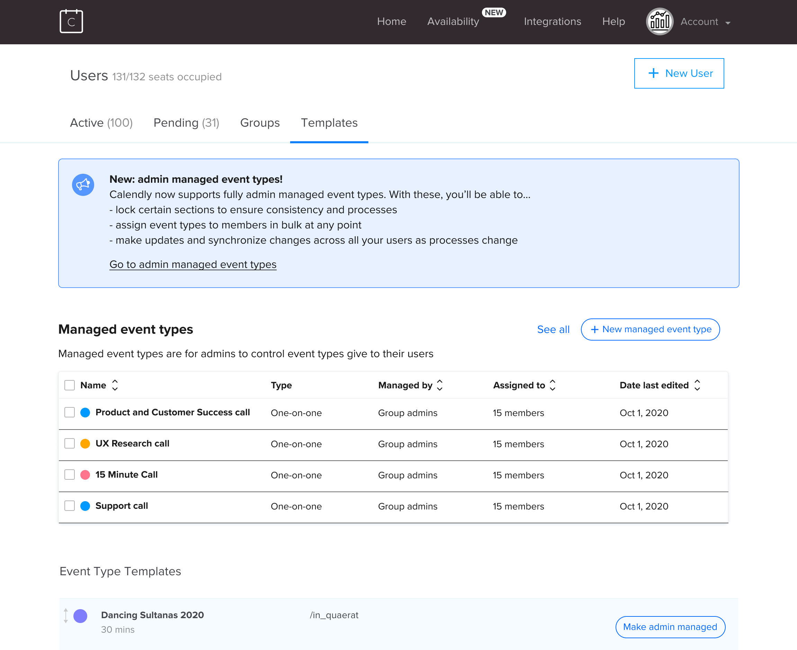
Task: Check the UX Research call checkbox
Action: pyautogui.click(x=70, y=443)
